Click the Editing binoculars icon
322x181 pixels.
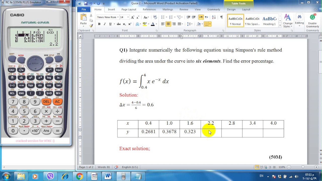pos(299,17)
